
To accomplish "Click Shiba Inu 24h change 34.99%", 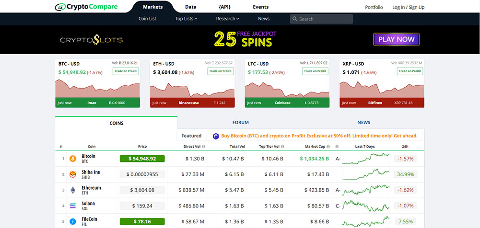I will [406, 174].
